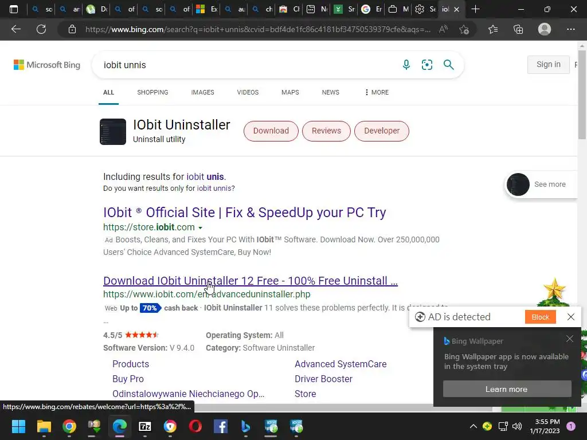Refresh the current page

click(41, 29)
